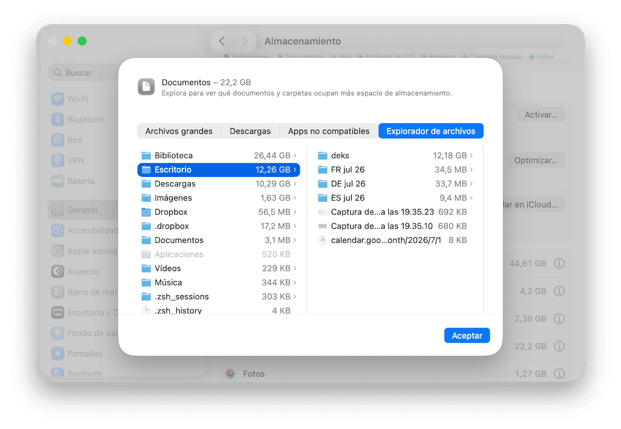Click the 692 KB size value
Viewport: 621px width, 429px height.
point(452,212)
